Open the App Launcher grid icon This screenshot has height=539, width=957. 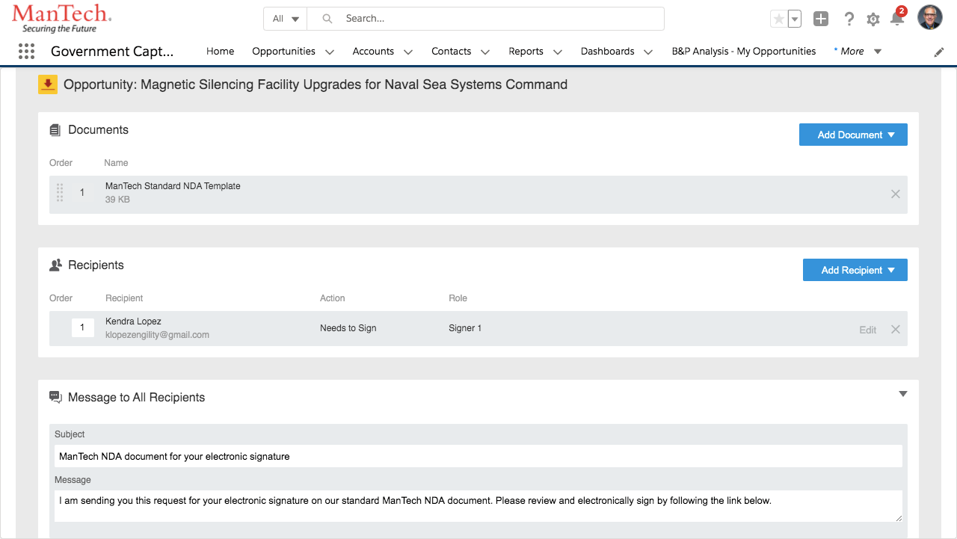[x=26, y=52]
